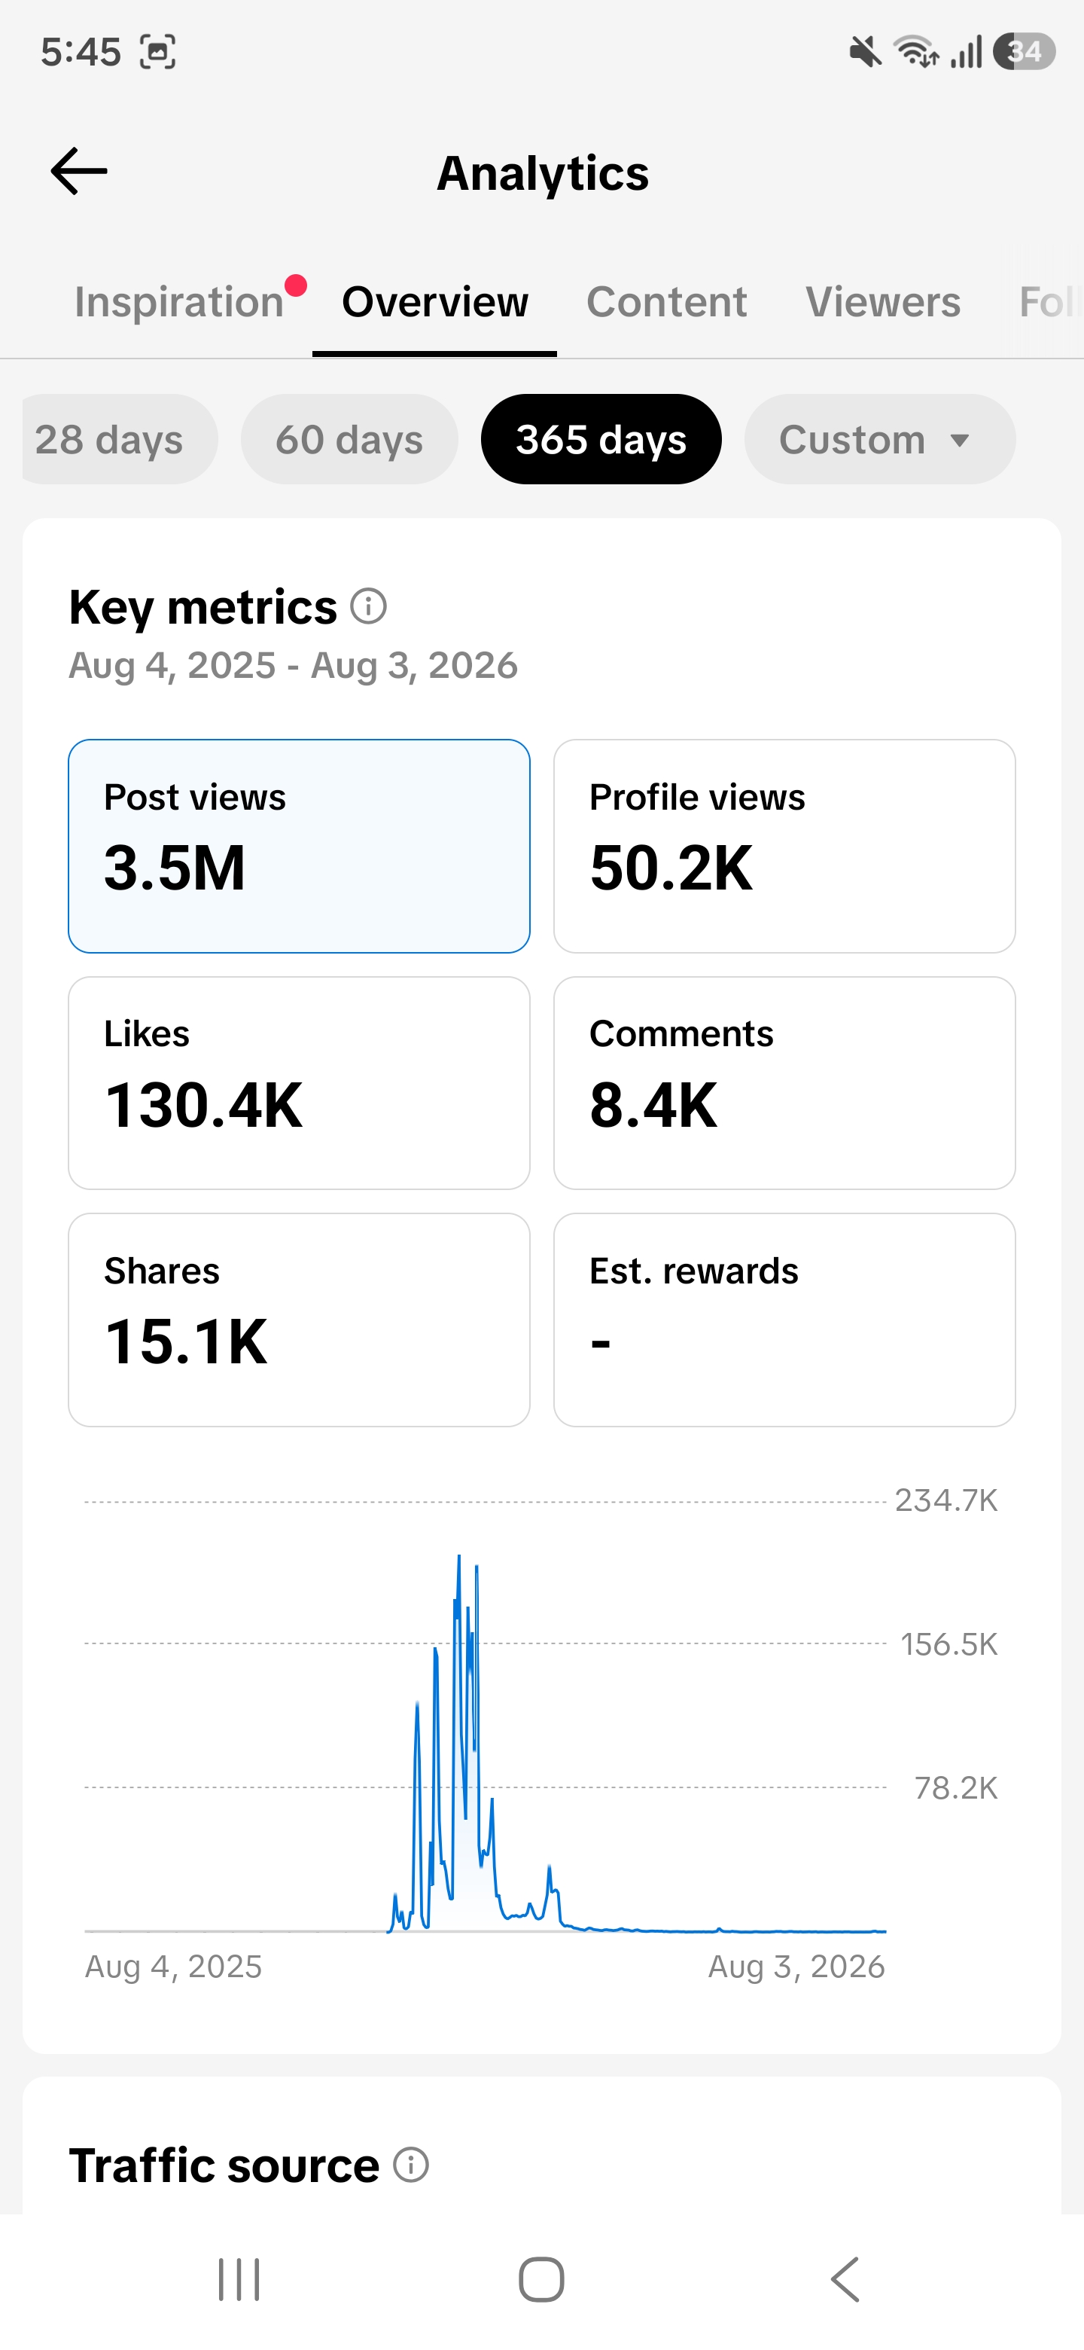The width and height of the screenshot is (1084, 2350).
Task: Tap the peak of the views chart
Action: point(458,1557)
